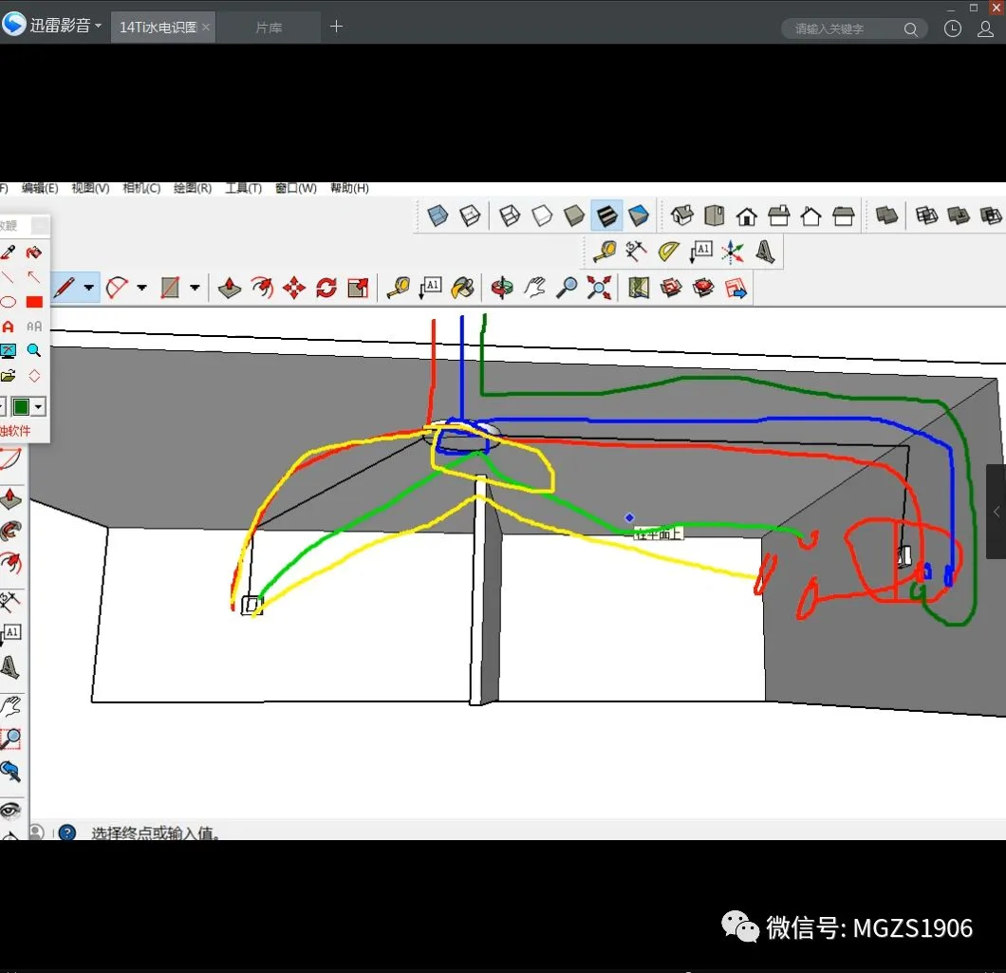Set camera to Top view
Viewport: 1006px width, 973px height.
(714, 215)
